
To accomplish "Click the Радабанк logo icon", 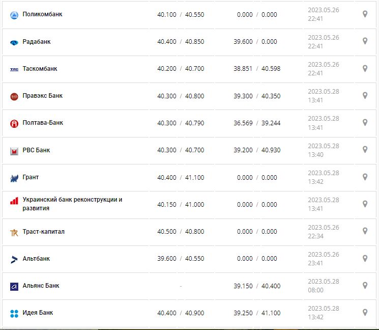I will click(x=14, y=42).
